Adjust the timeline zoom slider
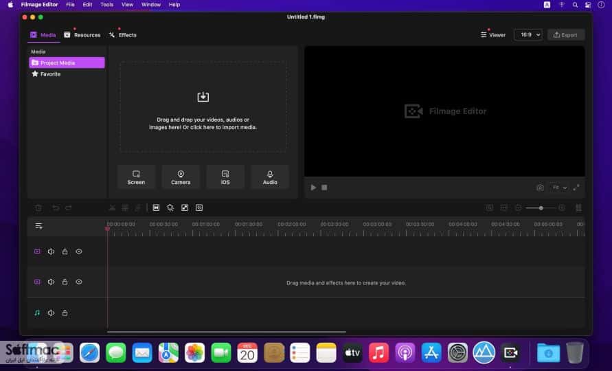This screenshot has width=612, height=371. click(541, 208)
